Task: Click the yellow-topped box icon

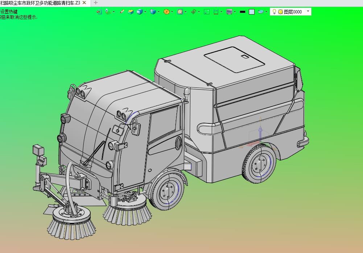Action: (131, 12)
